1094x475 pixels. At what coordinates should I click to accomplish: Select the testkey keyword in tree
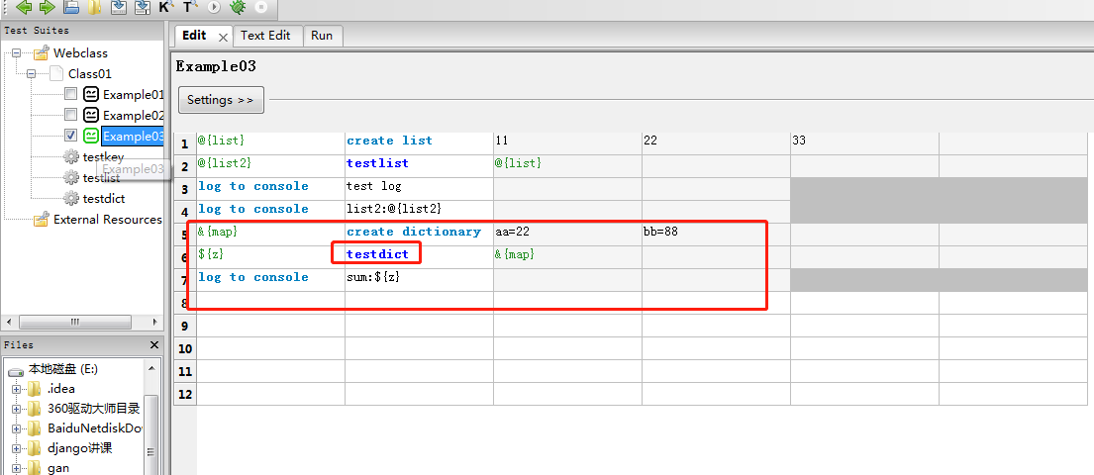click(x=103, y=157)
